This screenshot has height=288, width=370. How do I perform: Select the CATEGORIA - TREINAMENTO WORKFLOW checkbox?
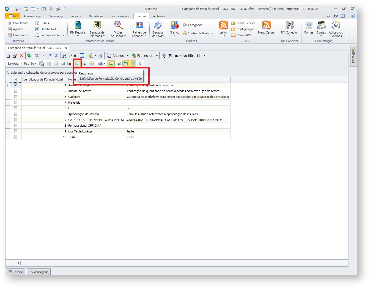pos(15,120)
